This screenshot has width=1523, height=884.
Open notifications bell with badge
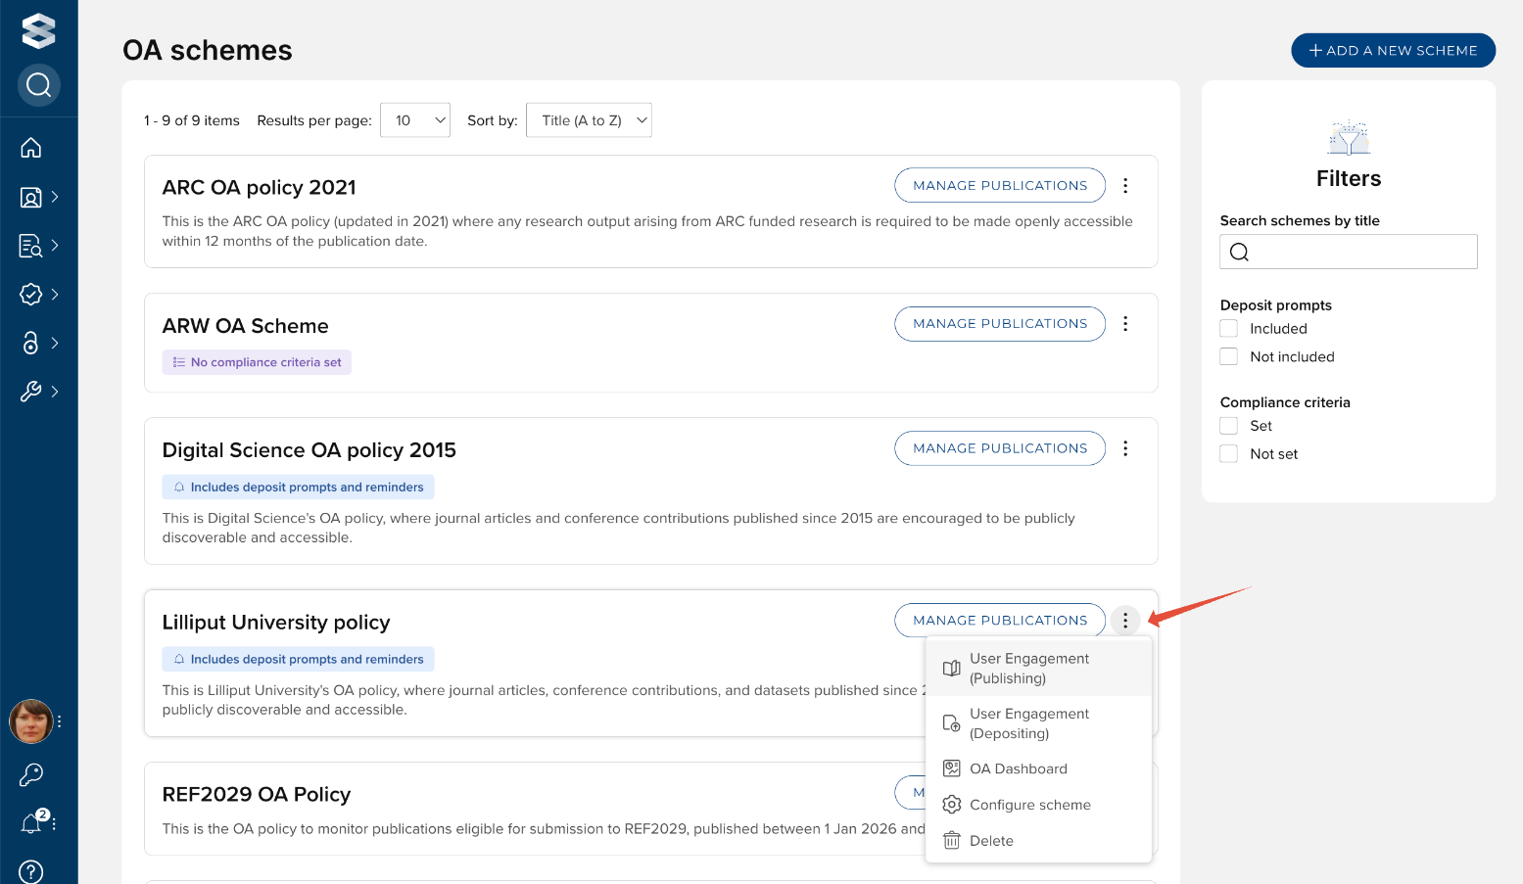click(x=32, y=823)
